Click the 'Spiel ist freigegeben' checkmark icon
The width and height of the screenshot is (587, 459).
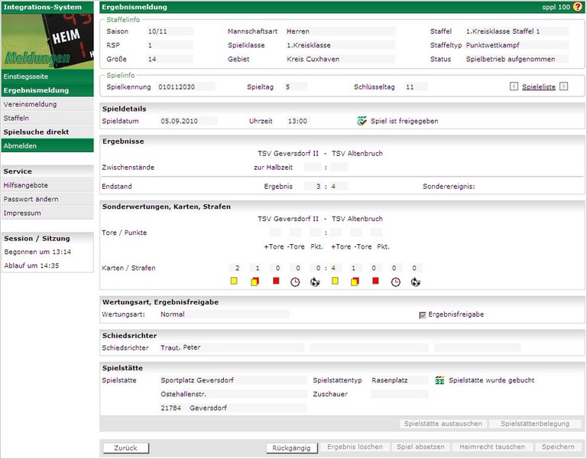pos(362,121)
